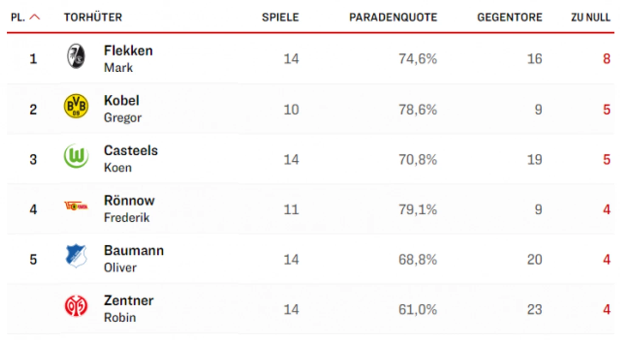The width and height of the screenshot is (620, 340).
Task: Click Flekken's red zu-null value 8
Action: (x=606, y=59)
